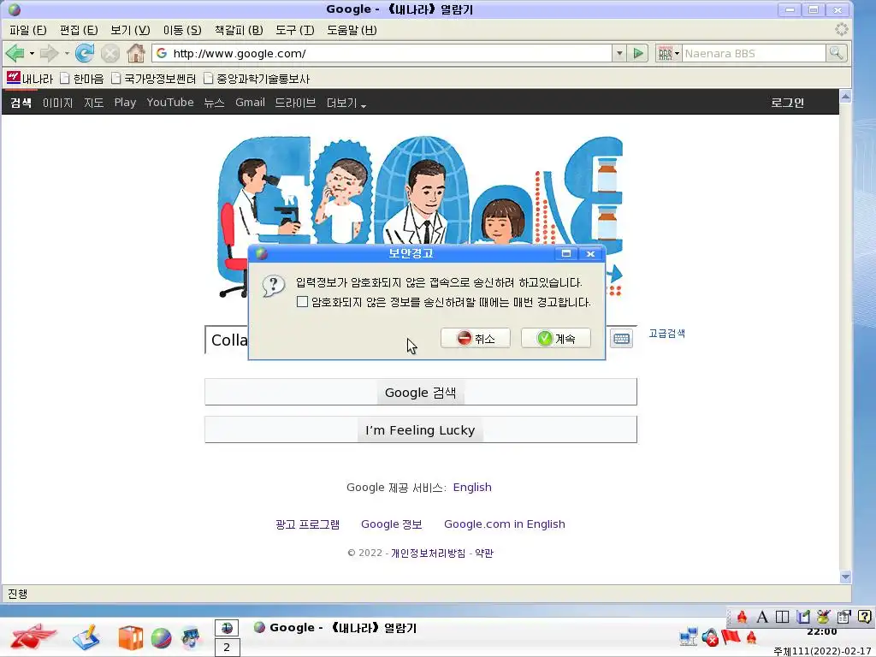Open the 개인정보처리방침 privacy link

pyautogui.click(x=428, y=553)
